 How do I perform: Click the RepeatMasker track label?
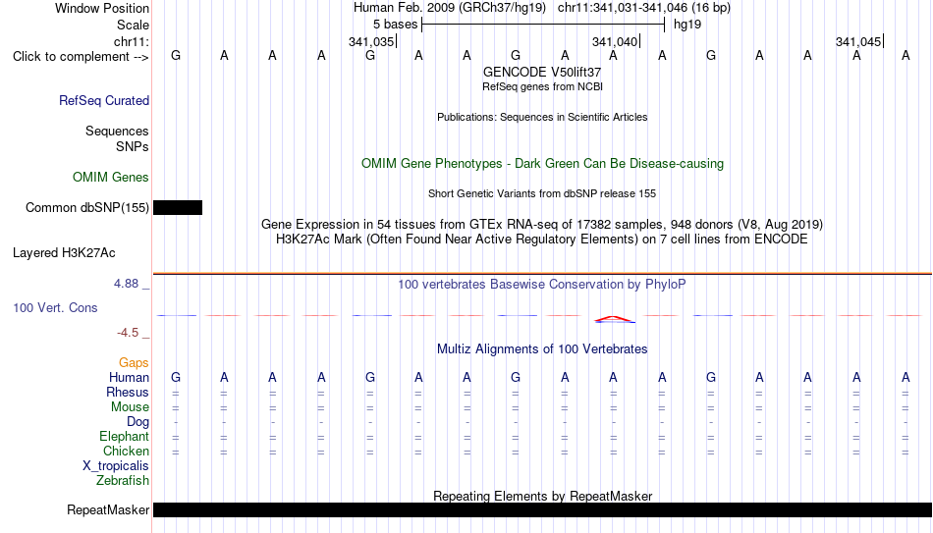[108, 509]
